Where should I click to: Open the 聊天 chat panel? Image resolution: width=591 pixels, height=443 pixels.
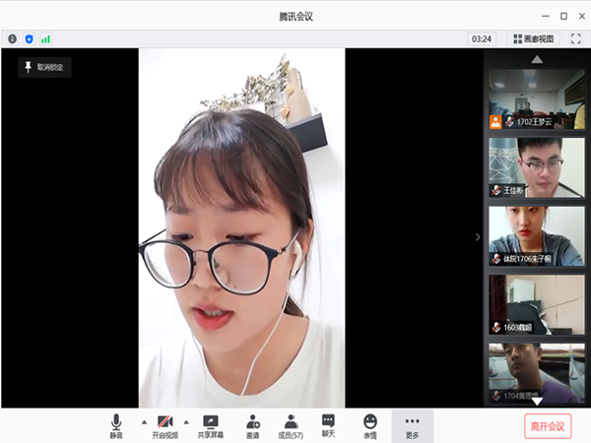point(328,421)
